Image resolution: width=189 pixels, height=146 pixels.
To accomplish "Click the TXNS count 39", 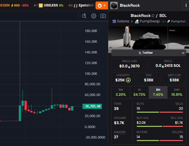I will pos(116,109).
